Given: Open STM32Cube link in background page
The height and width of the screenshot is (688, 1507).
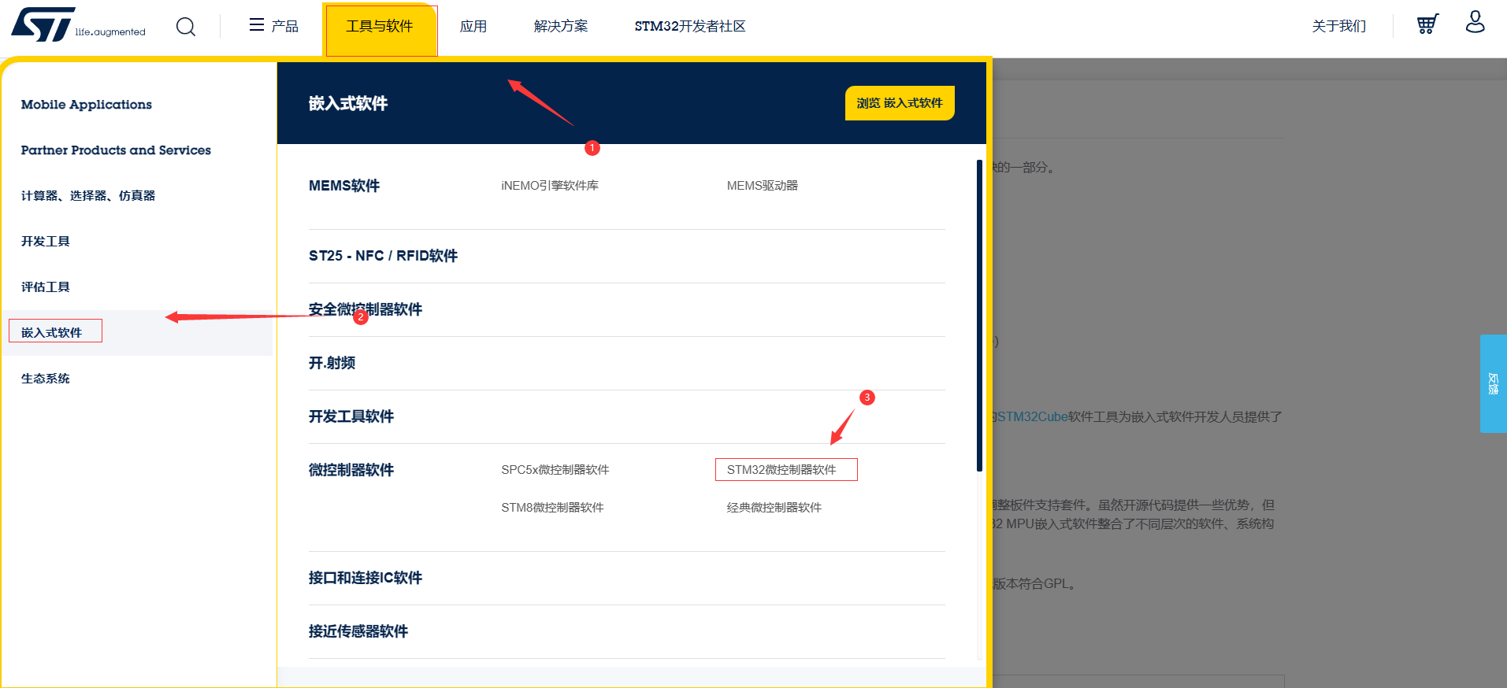Looking at the screenshot, I should [1033, 416].
